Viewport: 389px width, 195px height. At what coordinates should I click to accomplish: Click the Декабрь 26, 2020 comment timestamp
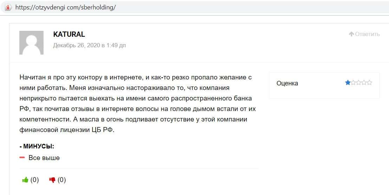click(x=89, y=45)
